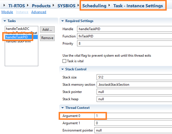The image size is (172, 134).
Task: Click the Stack memory section field
Action: [x=134, y=85]
